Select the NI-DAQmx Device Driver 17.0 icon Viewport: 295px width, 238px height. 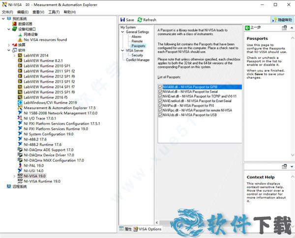(20, 155)
